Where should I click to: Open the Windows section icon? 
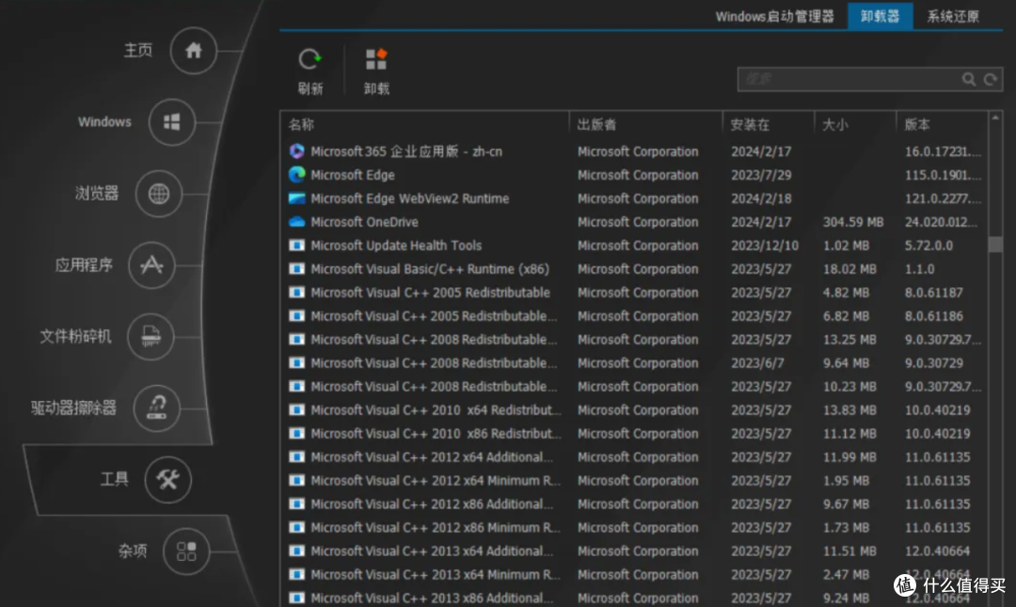tap(172, 122)
